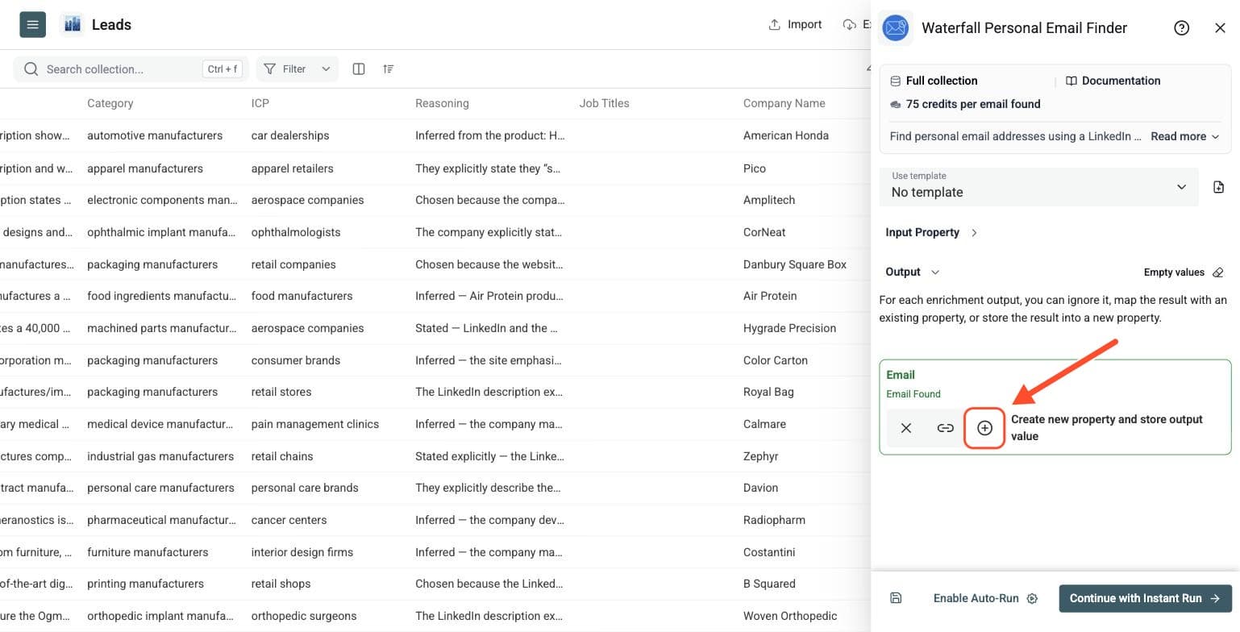Click the Job Titles column header
Image resolution: width=1240 pixels, height=632 pixels.
click(x=604, y=103)
